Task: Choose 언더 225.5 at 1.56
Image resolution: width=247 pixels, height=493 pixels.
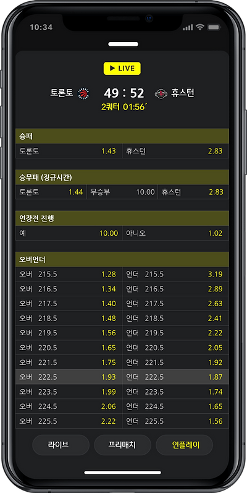Action: click(x=175, y=421)
